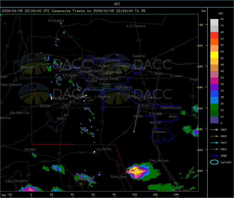Click the Atuel_Norte location label
The height and width of the screenshot is (198, 234).
pyautogui.click(x=123, y=87)
